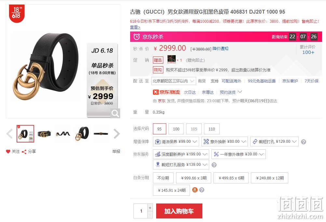Increase quantity with the plus stepper
This screenshot has width=326, height=222.
click(x=150, y=208)
